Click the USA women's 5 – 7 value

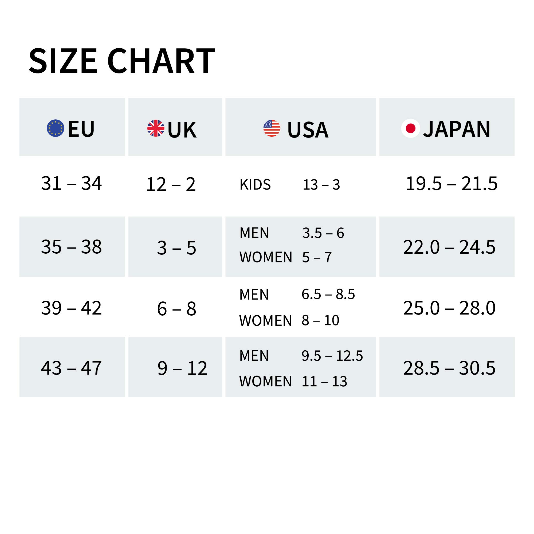(x=317, y=257)
